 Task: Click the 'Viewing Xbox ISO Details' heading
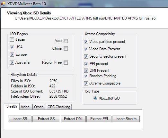[x=29, y=13]
